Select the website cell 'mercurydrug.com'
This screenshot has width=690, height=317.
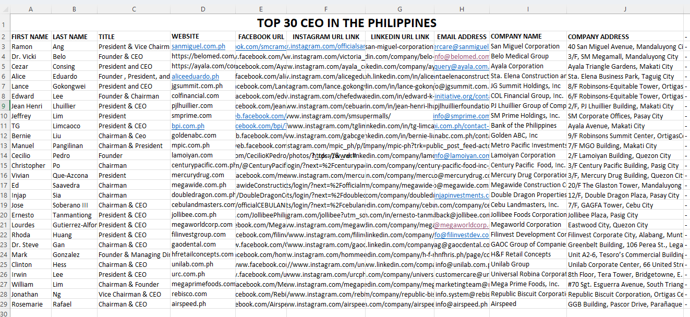tap(203, 175)
